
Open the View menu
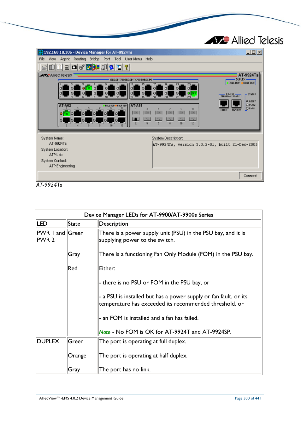[52, 59]
